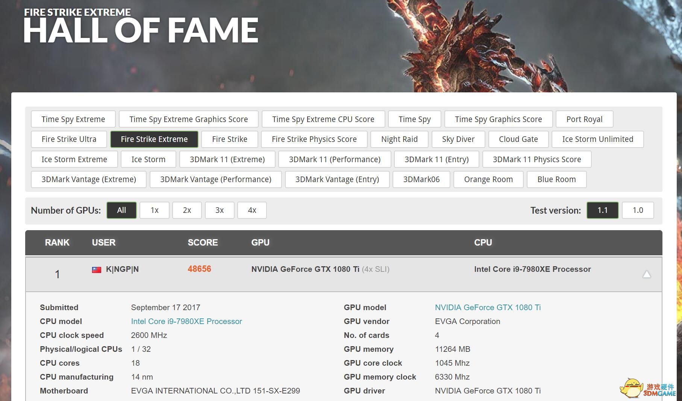The width and height of the screenshot is (682, 401).
Task: Open the 3DMark06 rankings
Action: pos(421,179)
